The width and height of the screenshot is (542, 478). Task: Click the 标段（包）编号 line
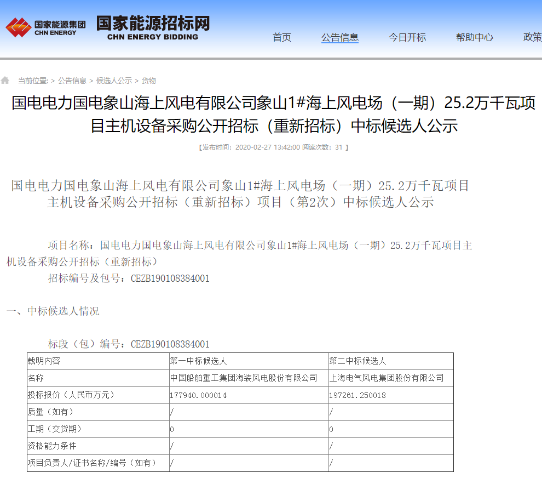pyautogui.click(x=129, y=344)
